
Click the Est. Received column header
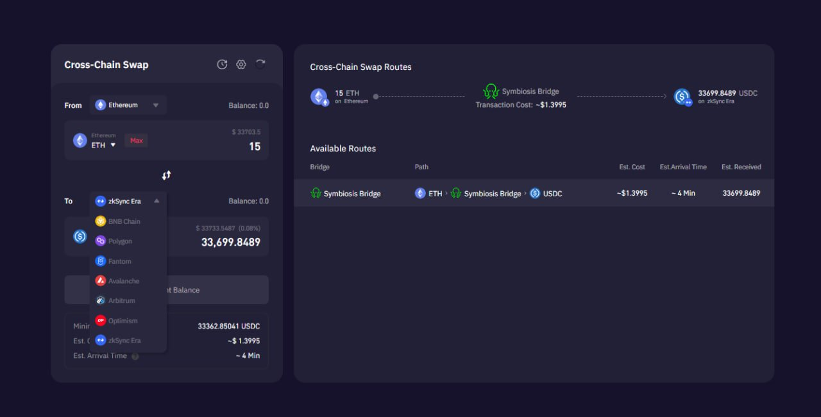[x=741, y=167]
